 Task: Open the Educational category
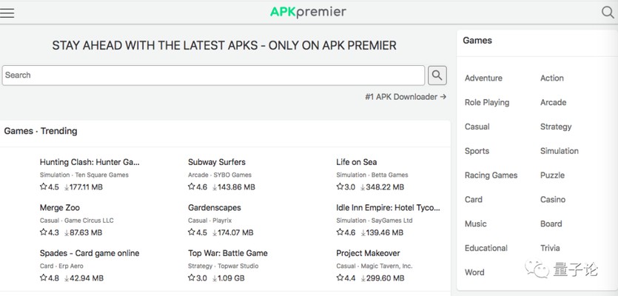click(x=486, y=249)
